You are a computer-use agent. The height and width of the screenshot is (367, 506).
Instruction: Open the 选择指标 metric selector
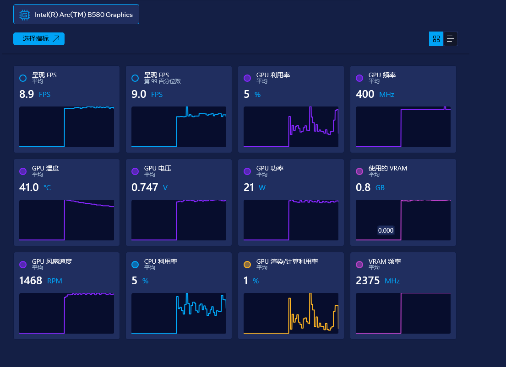click(39, 39)
